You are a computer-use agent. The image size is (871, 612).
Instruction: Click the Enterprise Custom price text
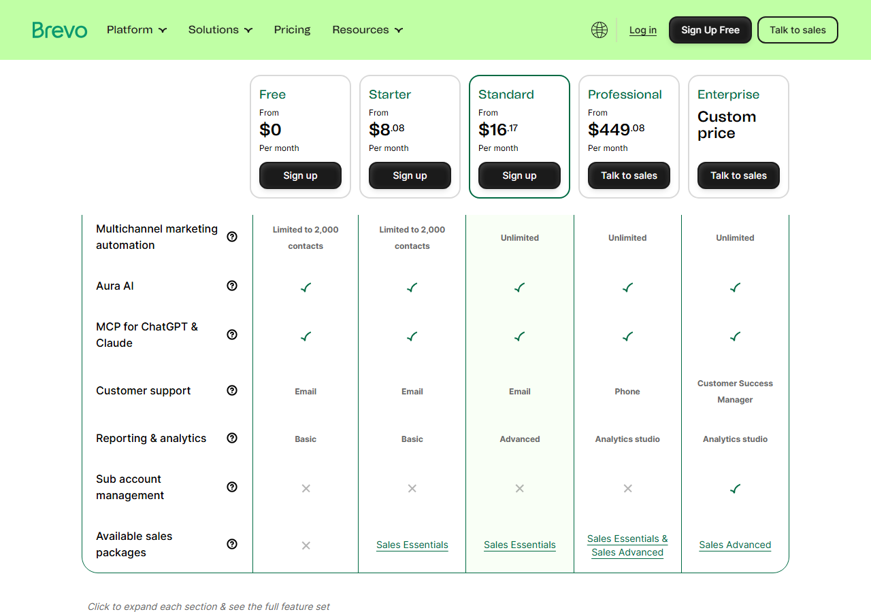pyautogui.click(x=727, y=125)
